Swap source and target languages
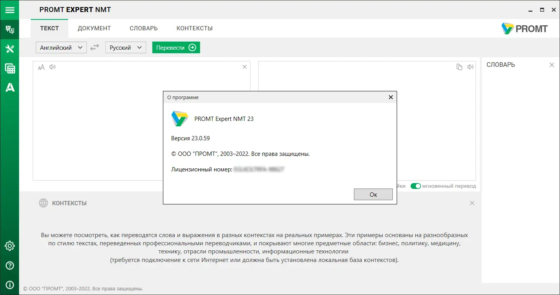Viewport: 560px width, 295px height. click(94, 47)
